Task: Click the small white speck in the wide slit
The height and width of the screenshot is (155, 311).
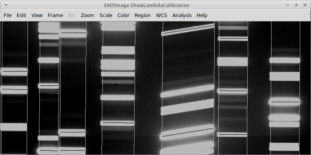Action: click(183, 97)
